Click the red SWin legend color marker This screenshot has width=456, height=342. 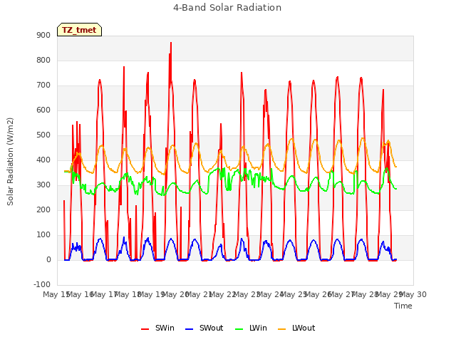(x=145, y=329)
